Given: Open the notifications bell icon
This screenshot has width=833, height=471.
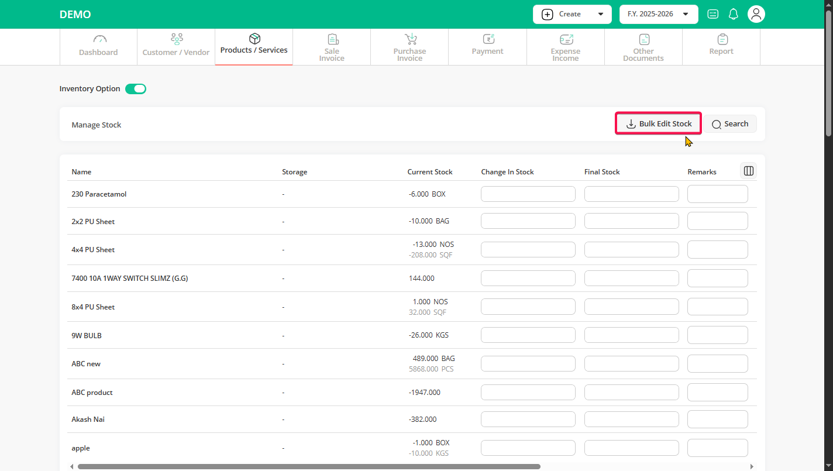Looking at the screenshot, I should click(x=733, y=14).
